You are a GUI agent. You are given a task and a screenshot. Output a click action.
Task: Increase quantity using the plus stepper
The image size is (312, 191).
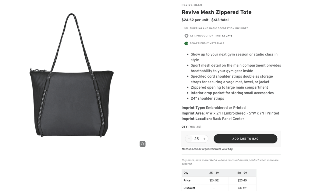pos(204,139)
